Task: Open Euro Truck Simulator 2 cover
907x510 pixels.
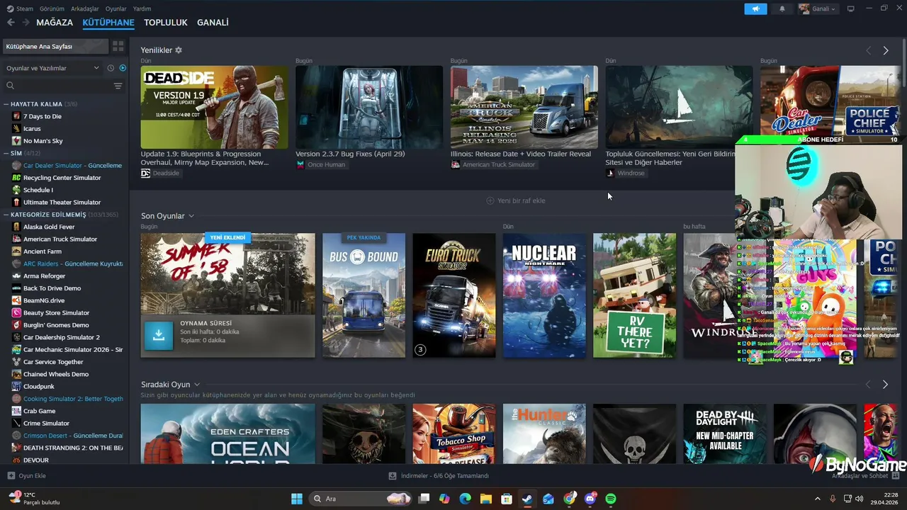Action: [x=454, y=295]
